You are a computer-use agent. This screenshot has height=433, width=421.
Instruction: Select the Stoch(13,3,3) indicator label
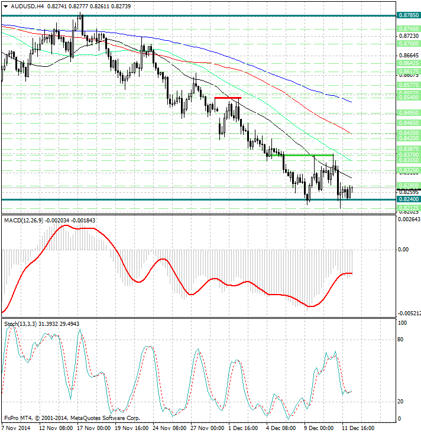[x=20, y=324]
